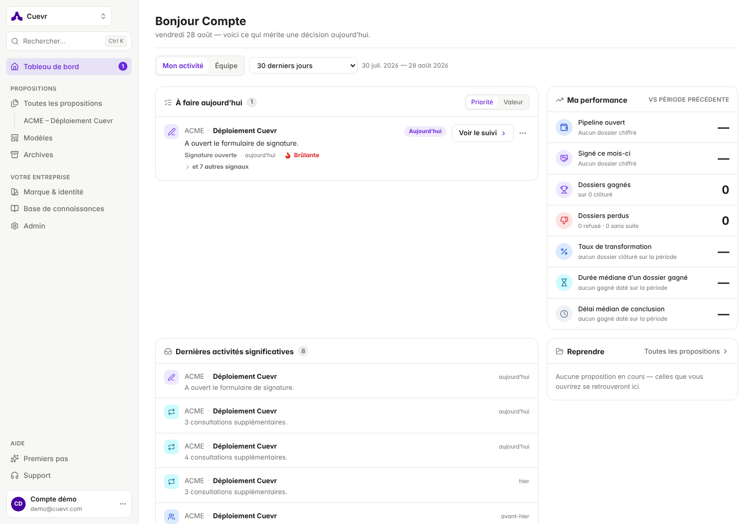This screenshot has height=524, width=755.
Task: Click the Archives box icon
Action: pos(15,155)
